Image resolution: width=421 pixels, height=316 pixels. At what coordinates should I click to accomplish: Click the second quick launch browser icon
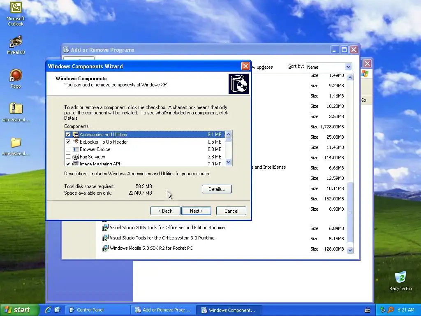[x=57, y=310]
